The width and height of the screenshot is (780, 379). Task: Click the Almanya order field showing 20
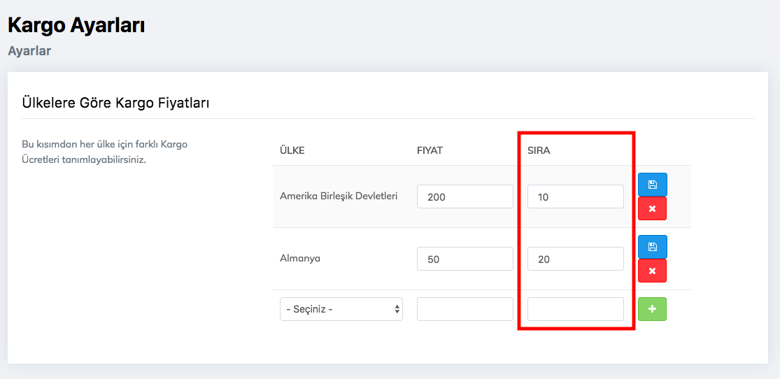point(575,259)
